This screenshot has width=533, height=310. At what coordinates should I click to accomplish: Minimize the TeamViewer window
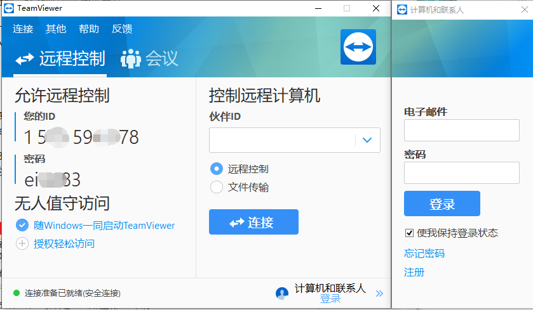click(x=318, y=8)
